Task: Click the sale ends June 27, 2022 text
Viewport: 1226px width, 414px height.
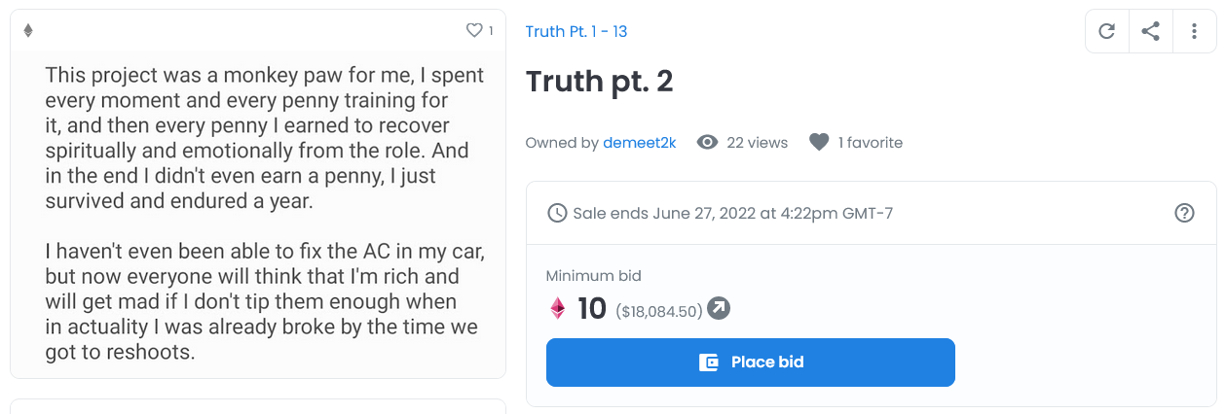Action: [x=732, y=213]
